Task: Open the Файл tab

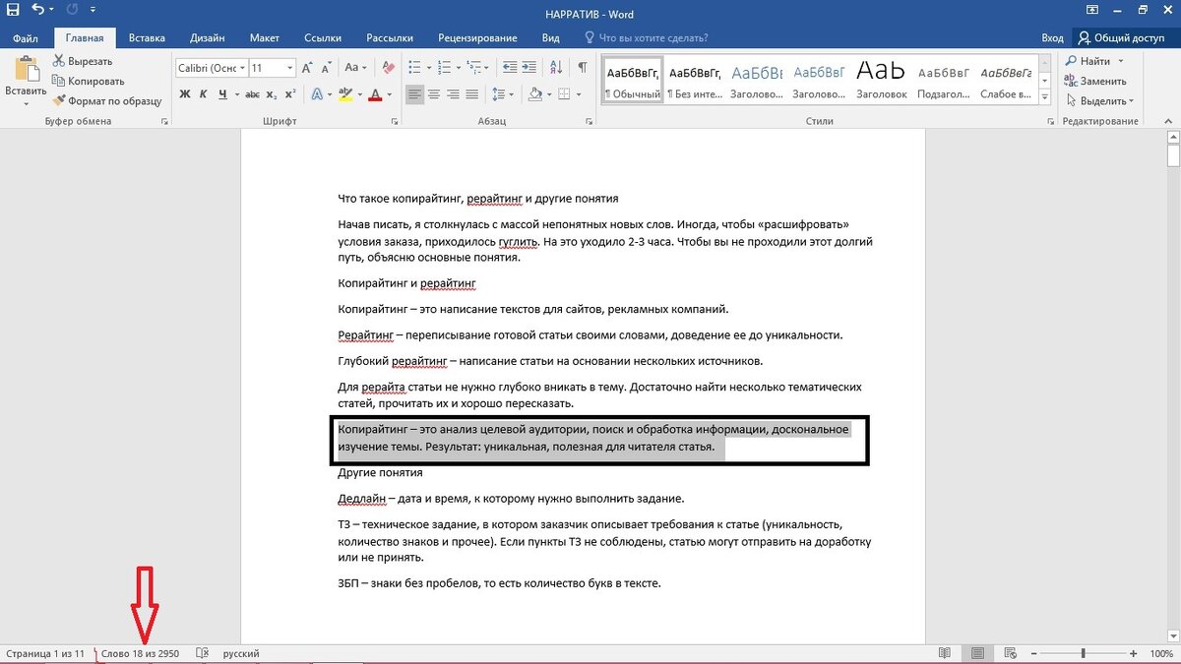Action: point(26,37)
